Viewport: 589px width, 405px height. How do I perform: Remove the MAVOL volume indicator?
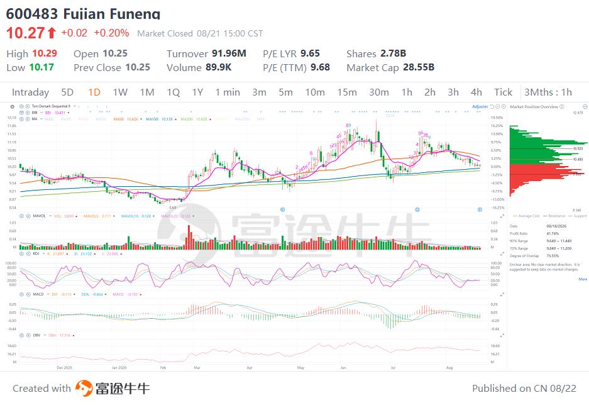coord(28,216)
